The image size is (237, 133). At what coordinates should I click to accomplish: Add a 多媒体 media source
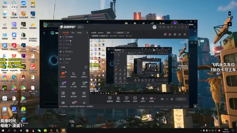tap(135, 99)
